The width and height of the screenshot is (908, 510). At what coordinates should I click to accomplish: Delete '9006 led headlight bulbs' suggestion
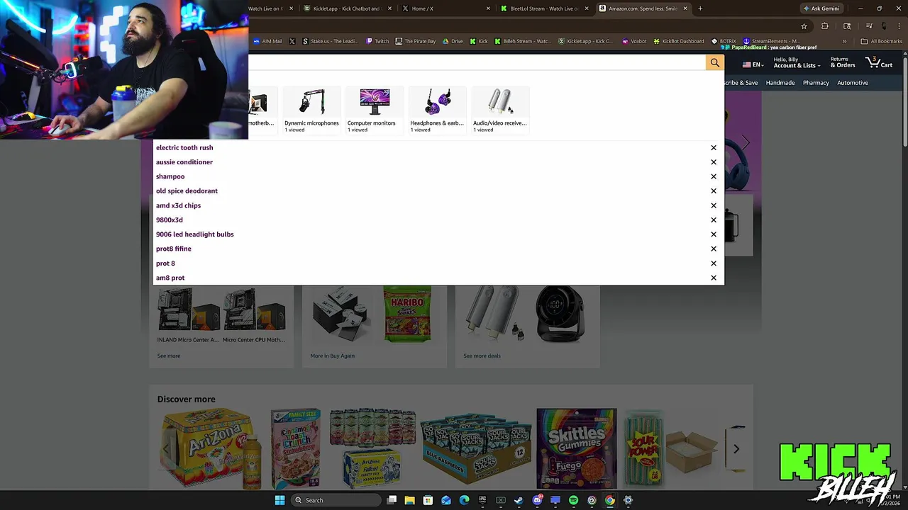point(714,234)
